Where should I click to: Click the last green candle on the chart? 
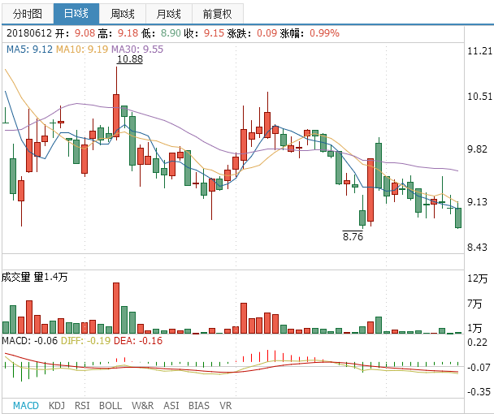point(458,218)
